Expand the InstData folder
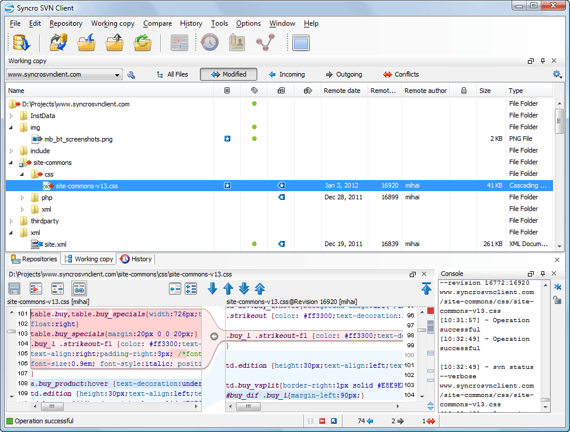570x432 pixels. click(12, 116)
